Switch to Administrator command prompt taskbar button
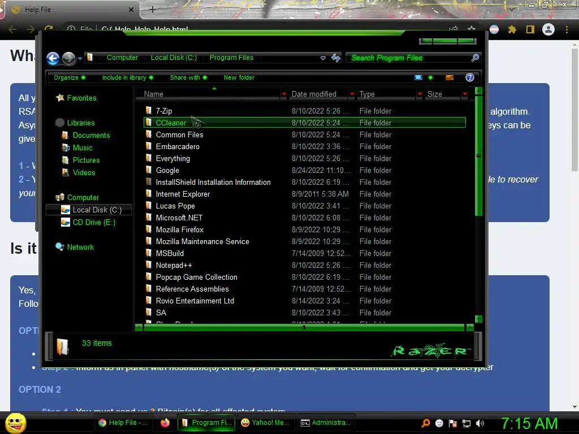The height and width of the screenshot is (434, 579). [325, 423]
